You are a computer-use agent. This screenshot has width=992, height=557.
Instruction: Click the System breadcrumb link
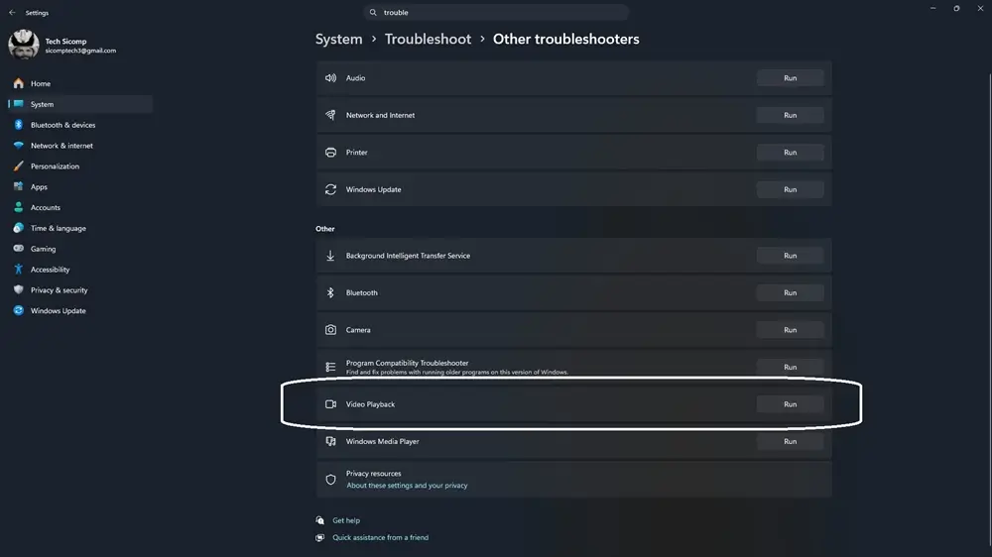tap(339, 40)
